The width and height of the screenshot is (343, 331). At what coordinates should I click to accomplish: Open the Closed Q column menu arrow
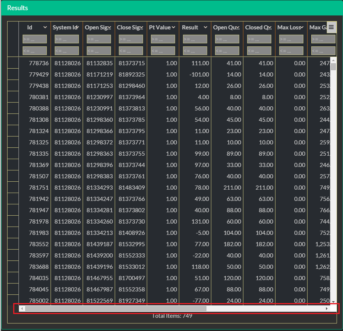(270, 27)
